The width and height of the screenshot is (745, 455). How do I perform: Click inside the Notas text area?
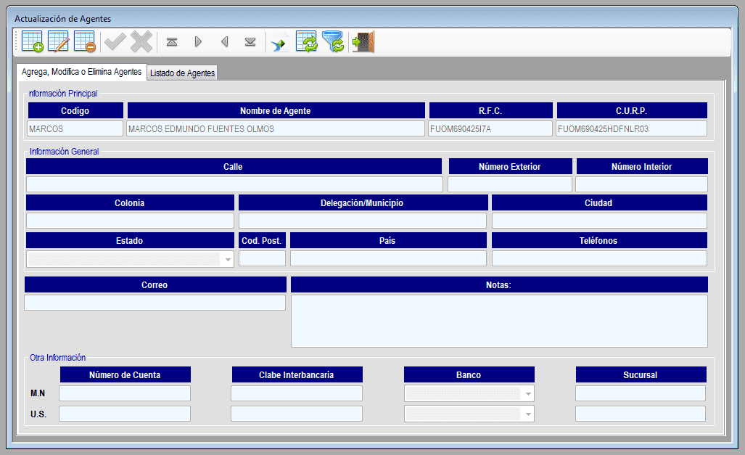499,321
